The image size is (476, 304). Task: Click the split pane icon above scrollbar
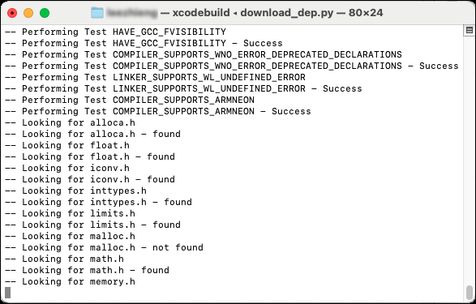tap(470, 30)
